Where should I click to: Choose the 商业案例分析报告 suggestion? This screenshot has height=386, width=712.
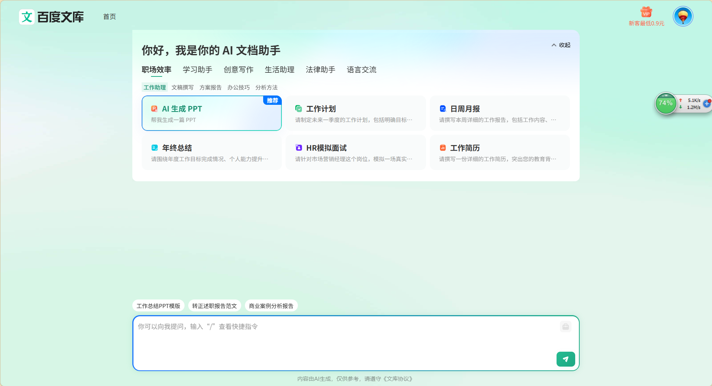(271, 306)
